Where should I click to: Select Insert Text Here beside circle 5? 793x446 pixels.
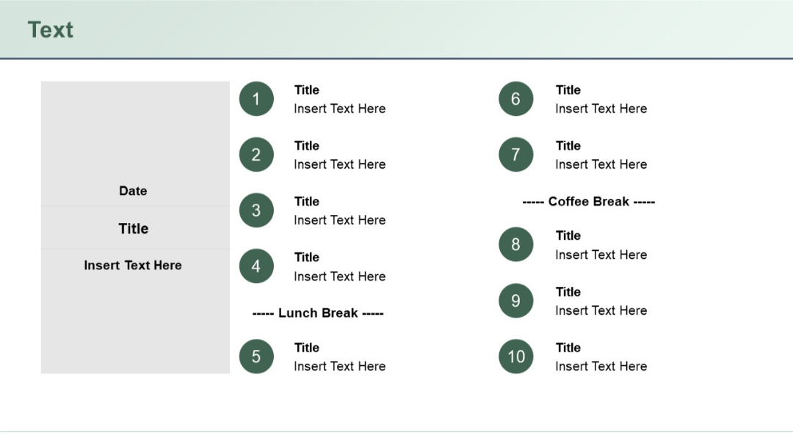click(339, 366)
